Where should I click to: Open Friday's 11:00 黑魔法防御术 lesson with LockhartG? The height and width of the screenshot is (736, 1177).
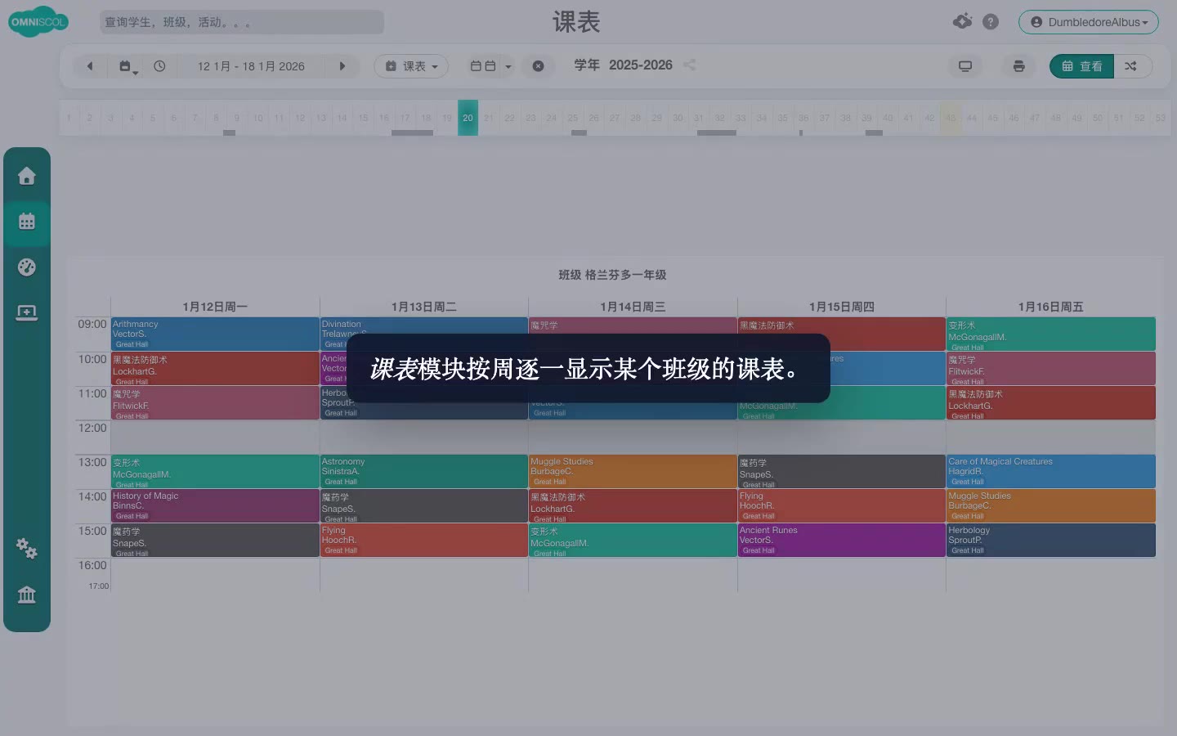(1051, 403)
